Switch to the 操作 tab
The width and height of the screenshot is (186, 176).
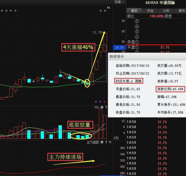181,11
